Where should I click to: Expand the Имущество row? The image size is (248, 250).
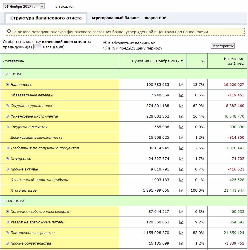point(7,158)
